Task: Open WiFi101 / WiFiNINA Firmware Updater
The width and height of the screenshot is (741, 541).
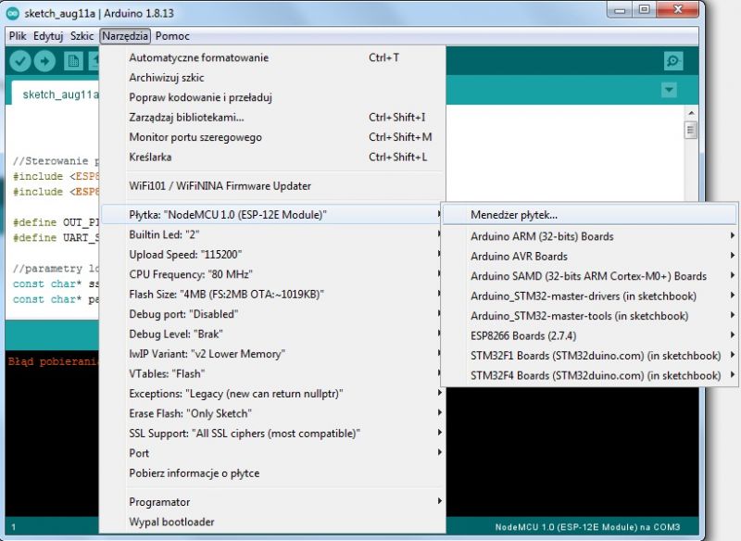Action: [273, 185]
